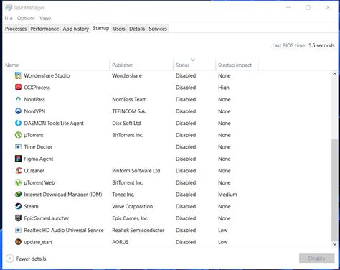Select the Wondershare Studio row name
This screenshot has width=340, height=270.
tap(47, 75)
